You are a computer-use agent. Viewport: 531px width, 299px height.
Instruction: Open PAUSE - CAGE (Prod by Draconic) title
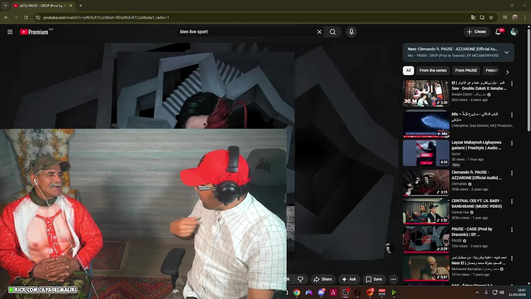tap(472, 232)
